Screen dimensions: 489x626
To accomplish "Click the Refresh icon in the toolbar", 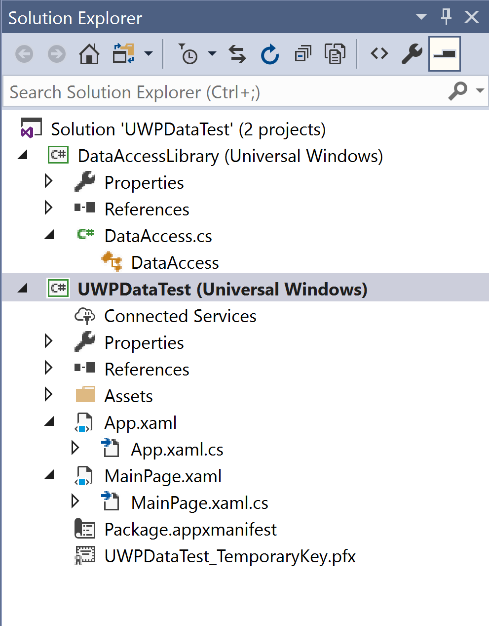I will (269, 54).
